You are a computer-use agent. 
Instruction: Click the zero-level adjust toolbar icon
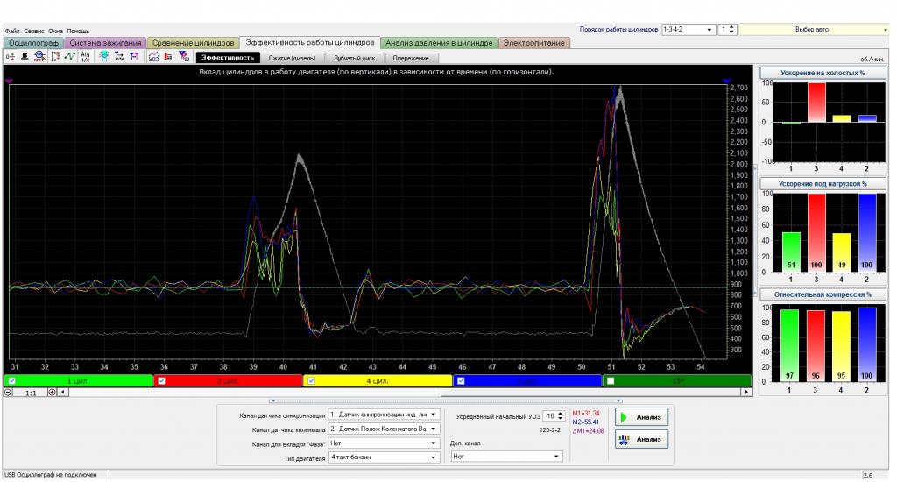pyautogui.click(x=10, y=57)
